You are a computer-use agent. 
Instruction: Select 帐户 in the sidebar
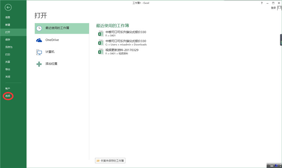pos(8,88)
